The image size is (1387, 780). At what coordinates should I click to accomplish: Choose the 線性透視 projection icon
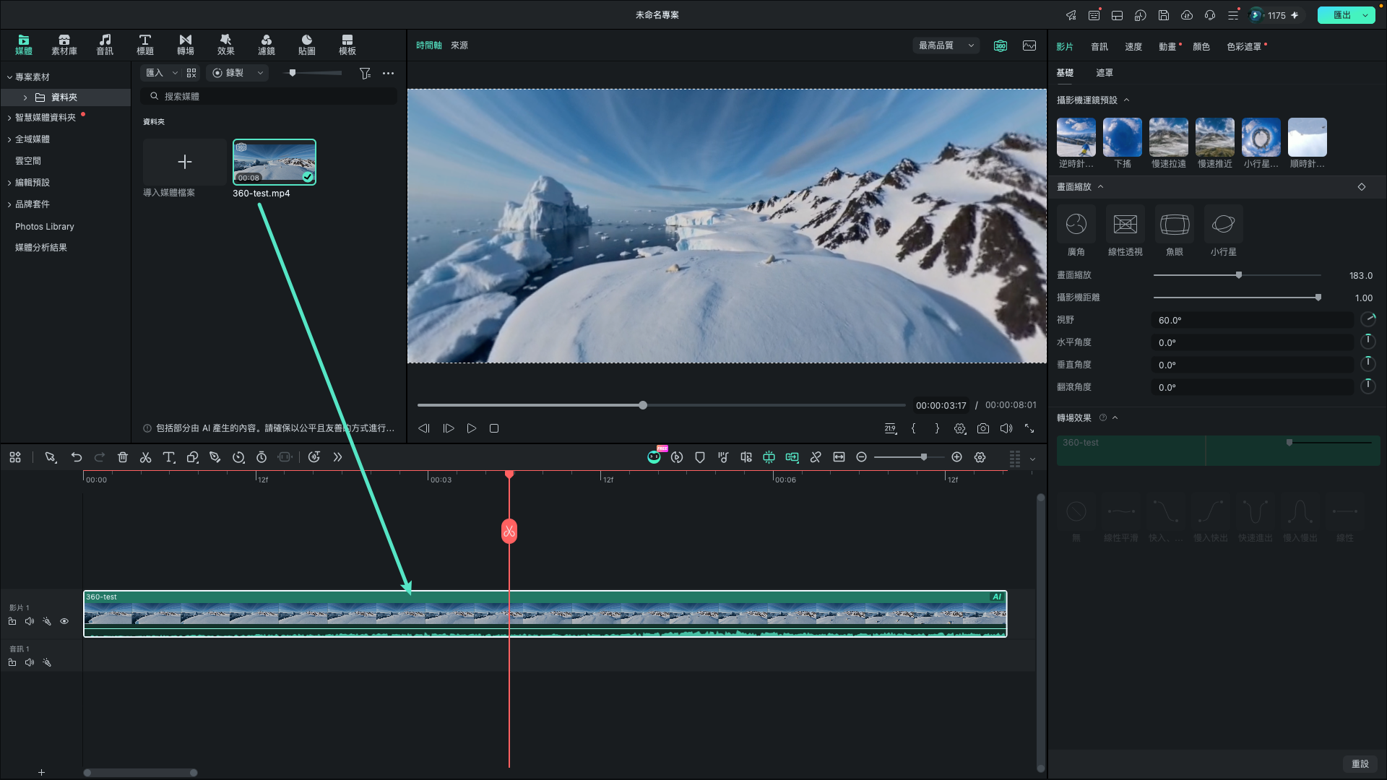pyautogui.click(x=1125, y=225)
